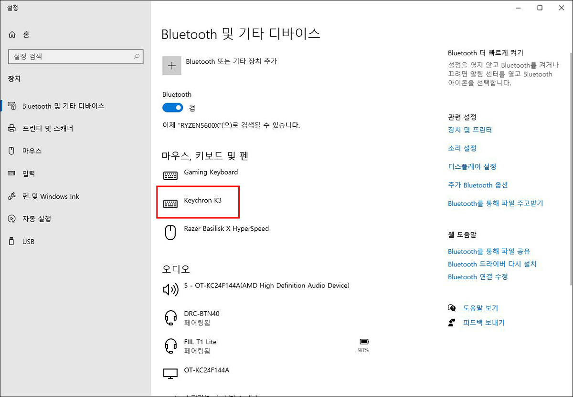The height and width of the screenshot is (397, 573).
Task: Open 소리 설정 link
Action: (x=462, y=148)
